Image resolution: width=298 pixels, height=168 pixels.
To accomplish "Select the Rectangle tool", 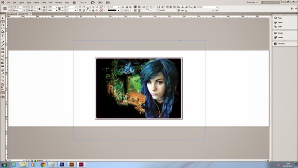I will (3, 52).
